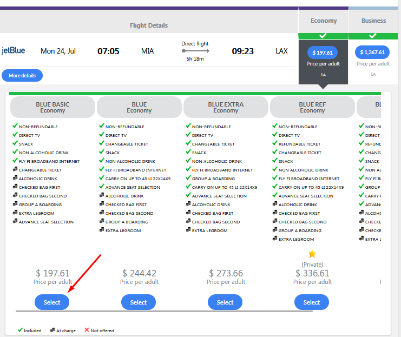
Task: Click checkmark beside Blue Changeable Ticket
Action: (102, 143)
